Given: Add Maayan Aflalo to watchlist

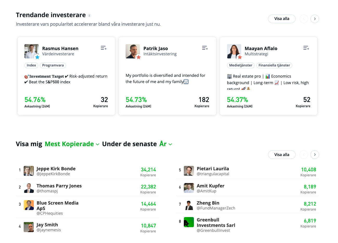Looking at the screenshot, I should click(306, 48).
